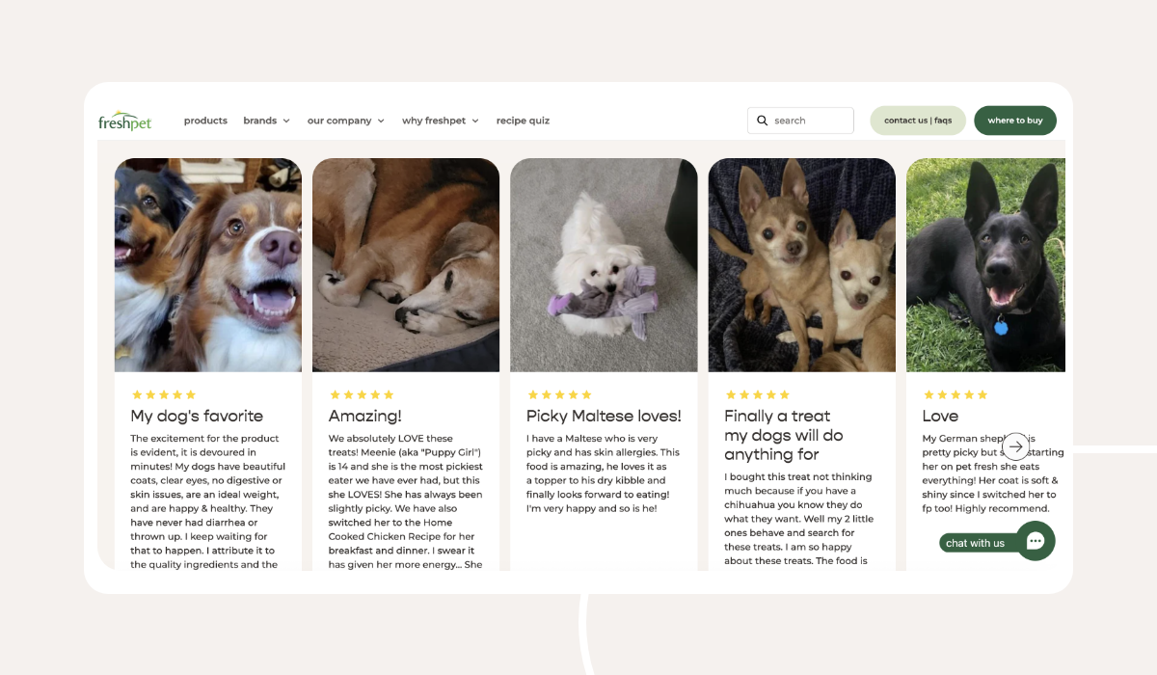Viewport: 1157px width, 675px height.
Task: Expand the our company dropdown
Action: [x=345, y=121]
